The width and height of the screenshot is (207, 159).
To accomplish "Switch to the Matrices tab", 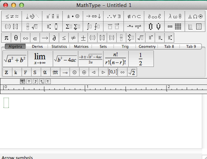I will pos(81,47).
